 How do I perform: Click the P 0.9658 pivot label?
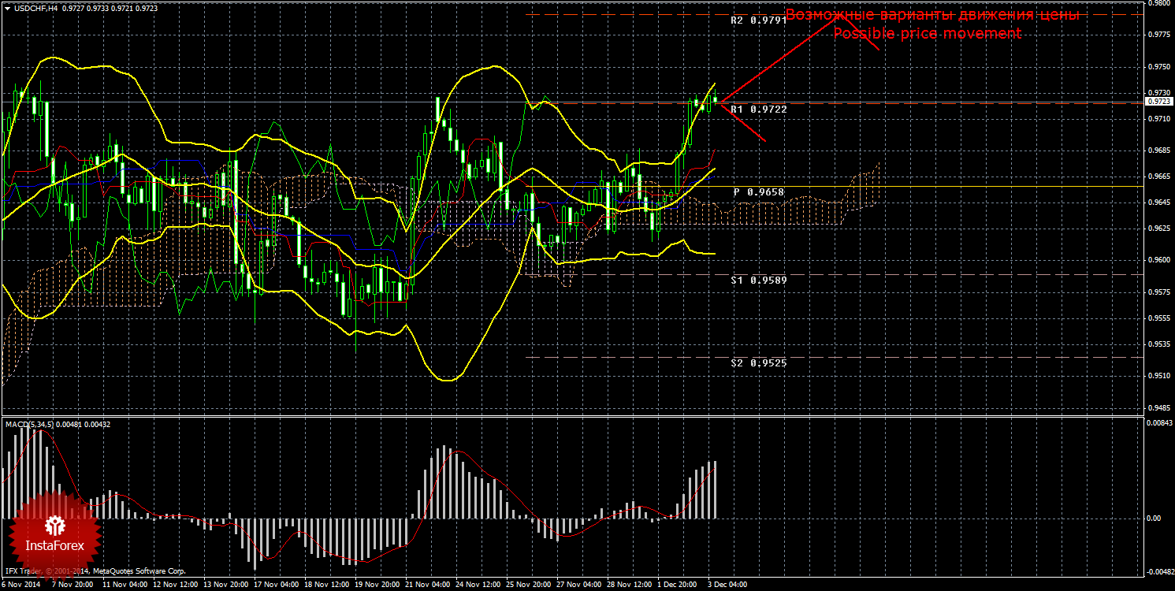[758, 191]
